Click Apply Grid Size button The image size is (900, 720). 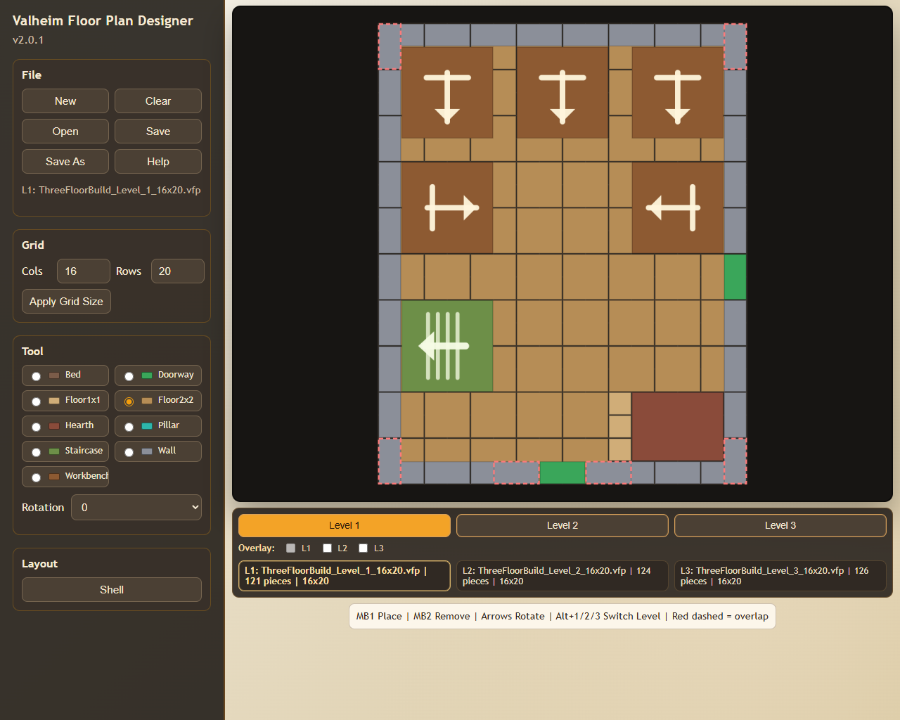(x=66, y=302)
